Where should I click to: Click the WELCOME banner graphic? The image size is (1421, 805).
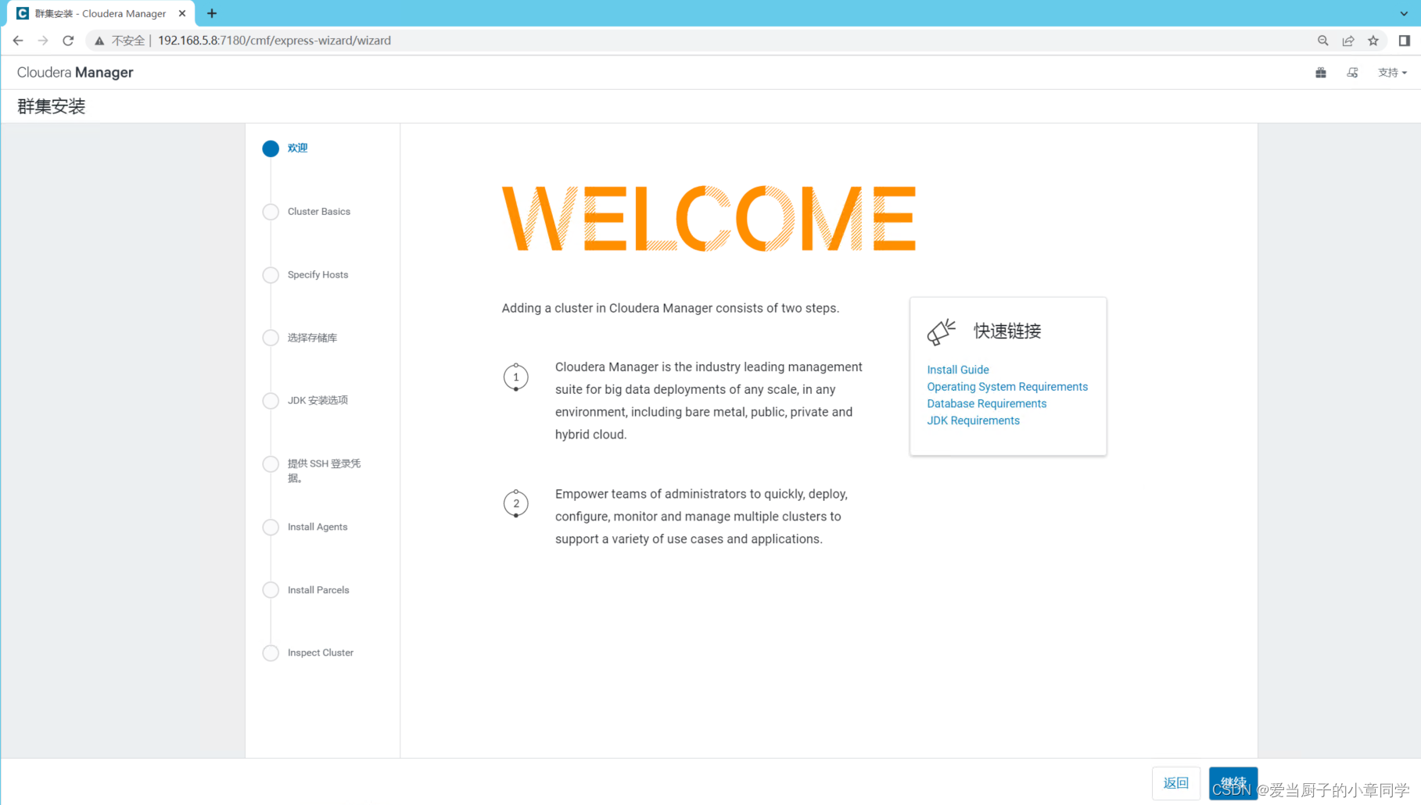[709, 218]
